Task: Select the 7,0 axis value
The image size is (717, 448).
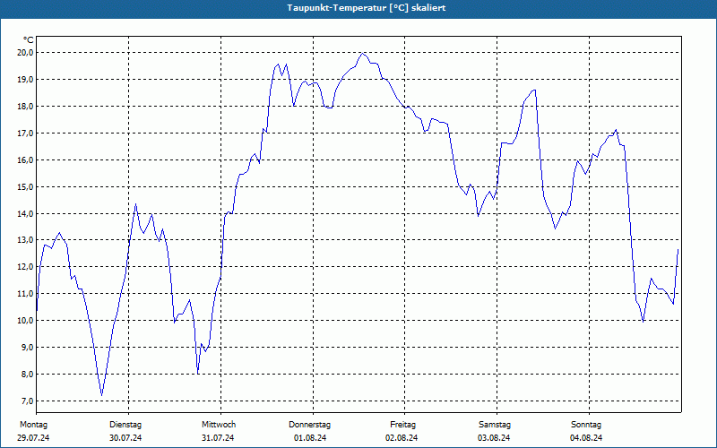Action: click(28, 401)
